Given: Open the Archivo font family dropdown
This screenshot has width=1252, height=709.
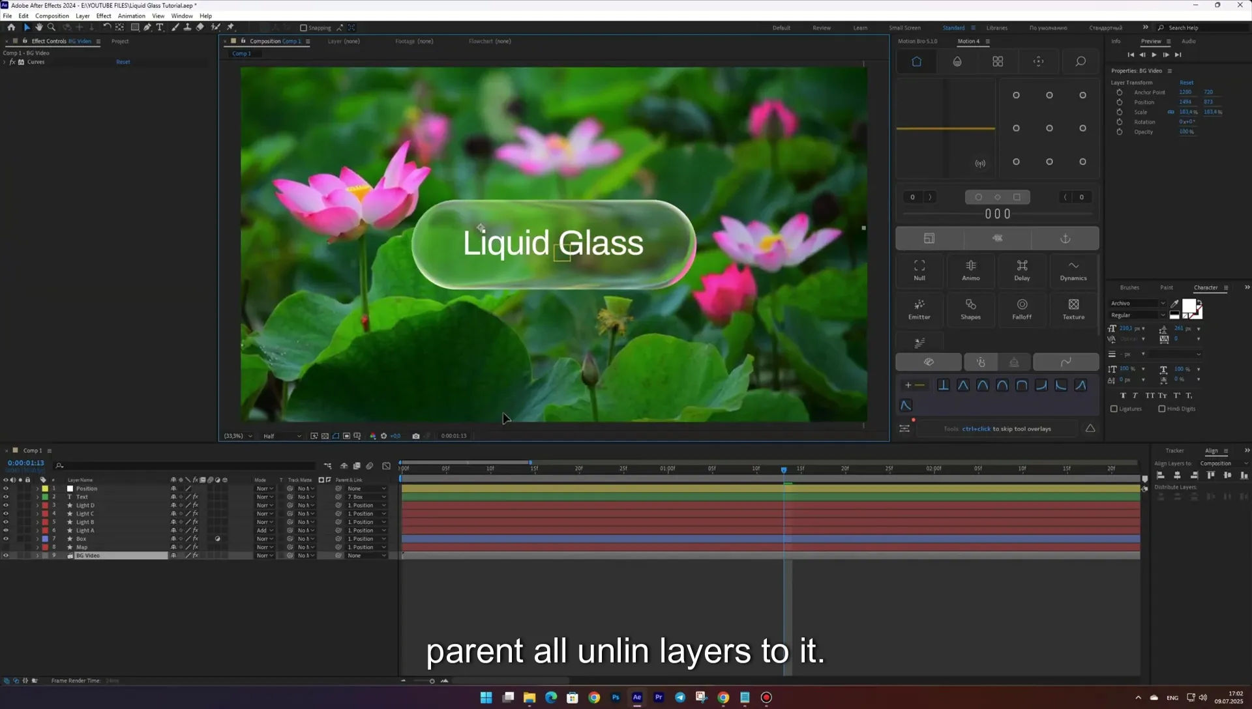Looking at the screenshot, I should click(x=1138, y=304).
